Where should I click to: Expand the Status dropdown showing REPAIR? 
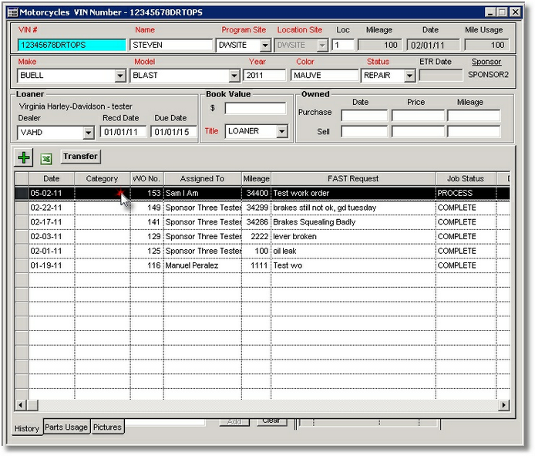(x=409, y=76)
